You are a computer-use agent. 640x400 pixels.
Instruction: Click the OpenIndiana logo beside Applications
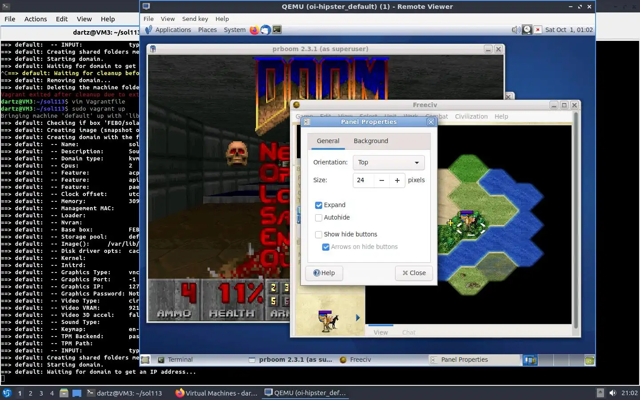148,30
